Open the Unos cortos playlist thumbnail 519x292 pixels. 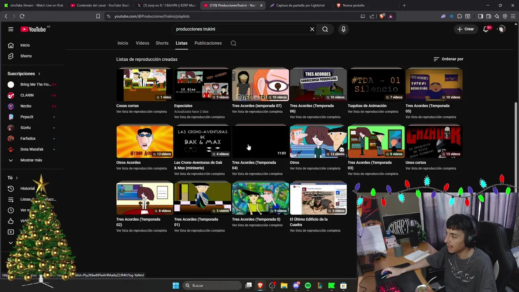[434, 142]
